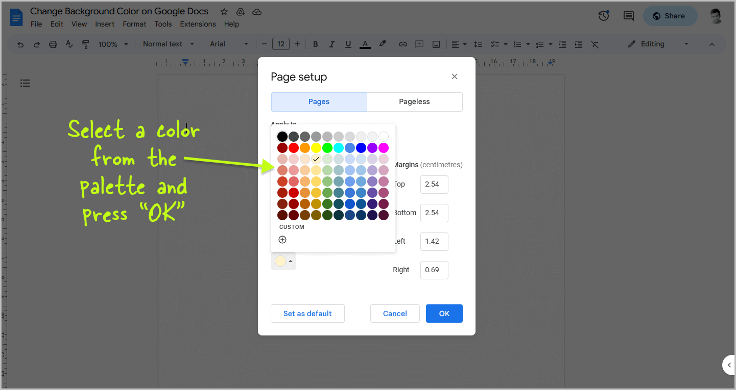
Task: Click the Clear formatting icon
Action: tap(595, 44)
